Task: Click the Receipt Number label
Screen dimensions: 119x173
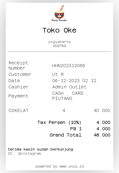Action: pyautogui.click(x=18, y=65)
